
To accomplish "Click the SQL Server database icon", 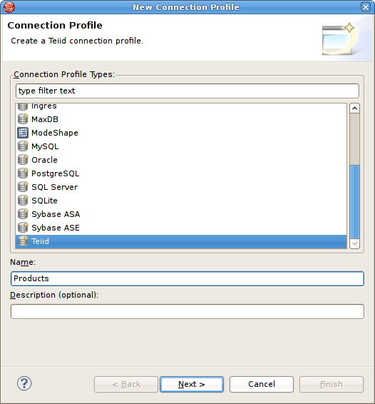I will tap(23, 187).
